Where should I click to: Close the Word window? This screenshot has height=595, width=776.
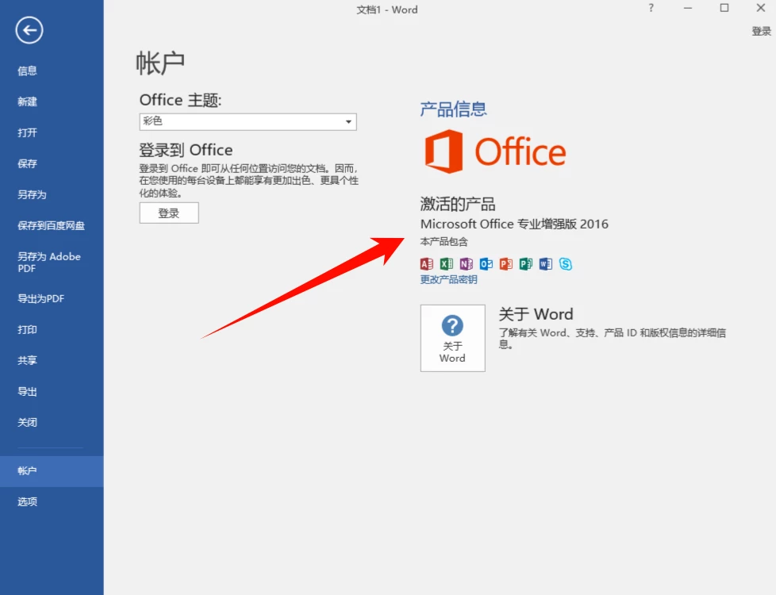tap(761, 8)
